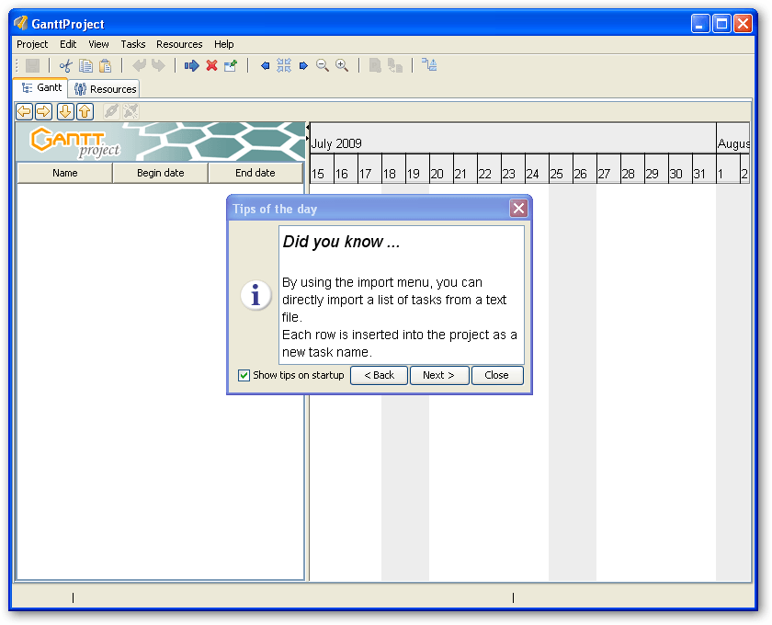Delete task using the red X icon
Image resolution: width=772 pixels, height=625 pixels.
point(211,65)
